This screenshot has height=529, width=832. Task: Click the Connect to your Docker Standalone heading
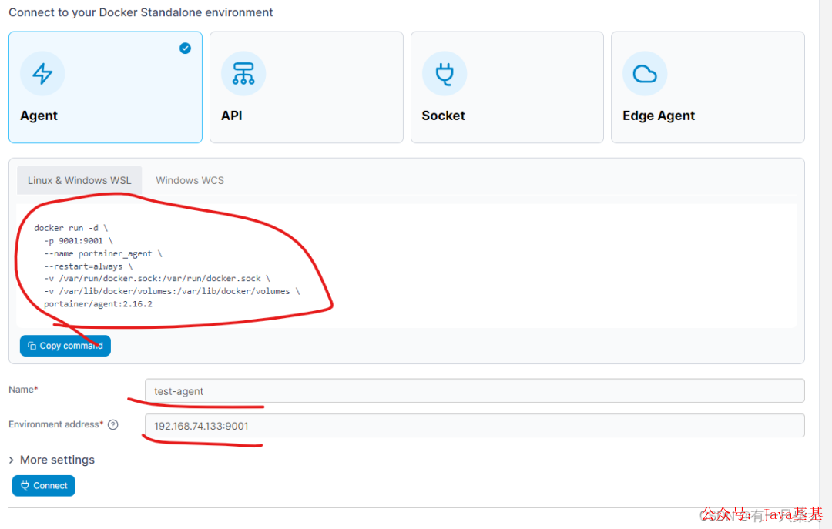pyautogui.click(x=141, y=12)
